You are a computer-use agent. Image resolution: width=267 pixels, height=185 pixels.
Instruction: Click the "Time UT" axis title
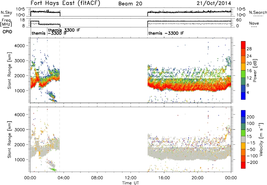tap(130, 183)
